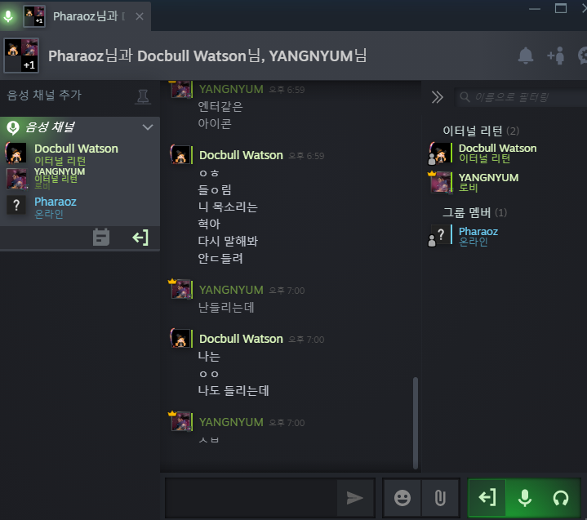Screen dimensions: 587x520
Task: Click the chat history scrollbar
Action: tap(416, 423)
